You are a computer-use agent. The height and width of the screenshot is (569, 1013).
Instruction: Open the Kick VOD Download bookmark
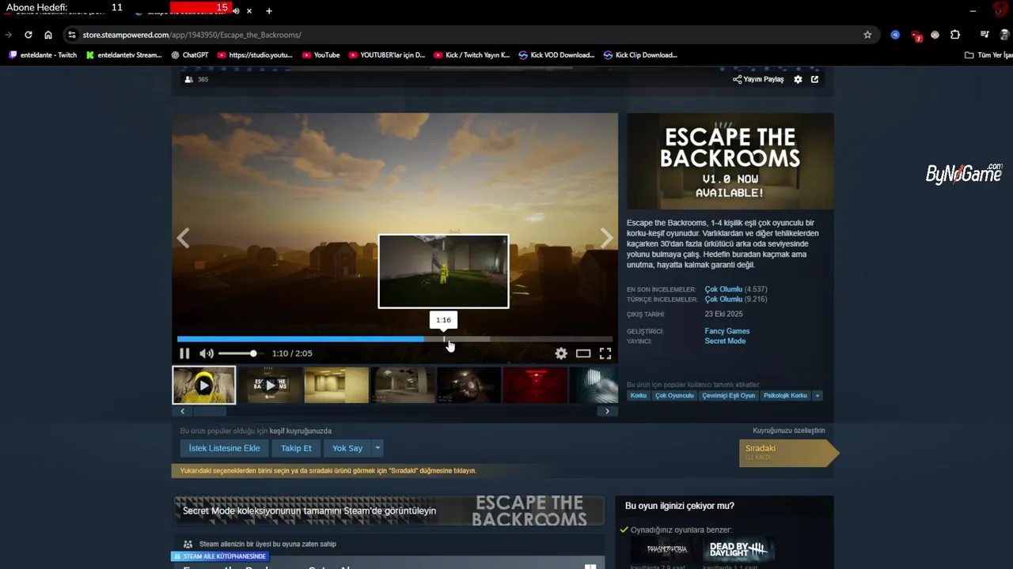click(556, 55)
